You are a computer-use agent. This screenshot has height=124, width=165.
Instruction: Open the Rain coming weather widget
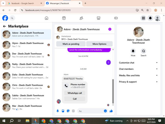114,121
